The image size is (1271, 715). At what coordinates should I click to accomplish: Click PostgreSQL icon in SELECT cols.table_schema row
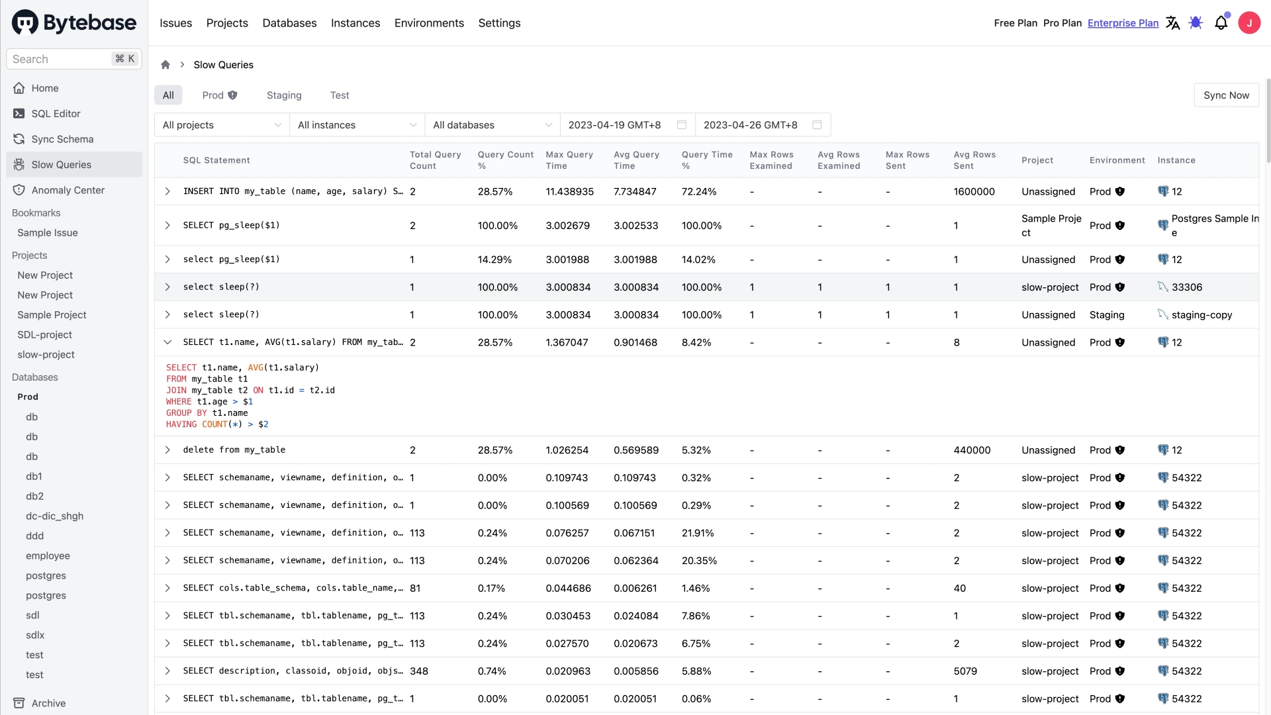point(1163,588)
